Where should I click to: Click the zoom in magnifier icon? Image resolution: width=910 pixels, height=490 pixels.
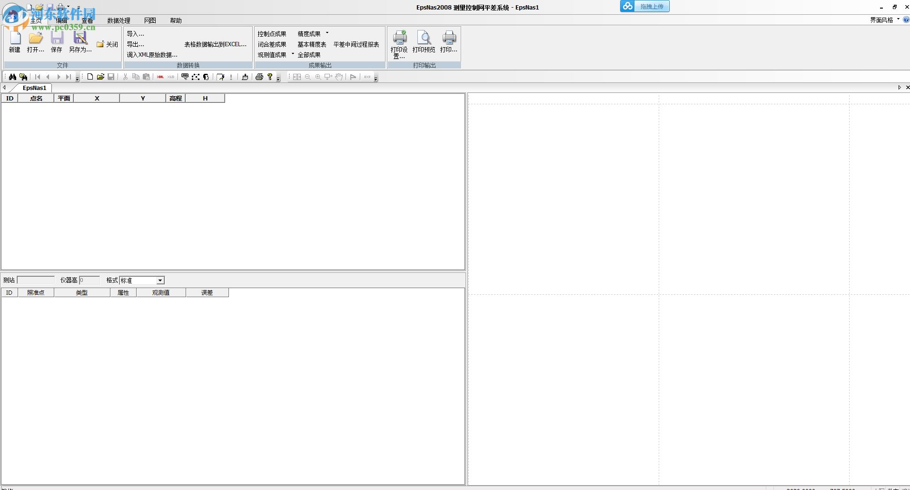coord(318,77)
